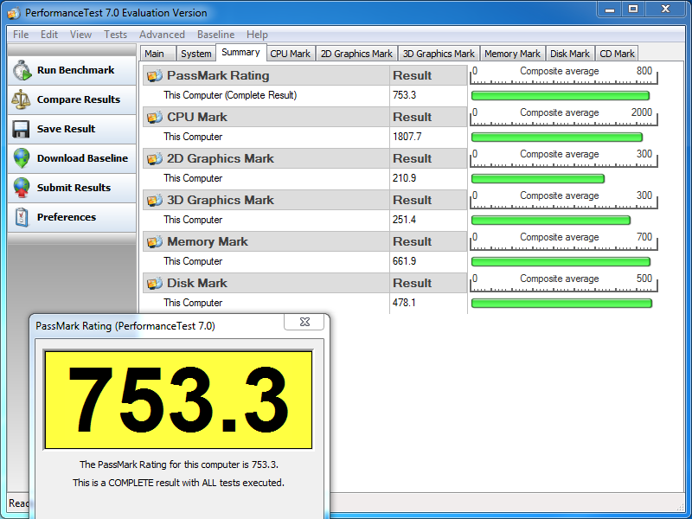692x519 pixels.
Task: Show the Memory Mark tab
Action: coord(512,54)
